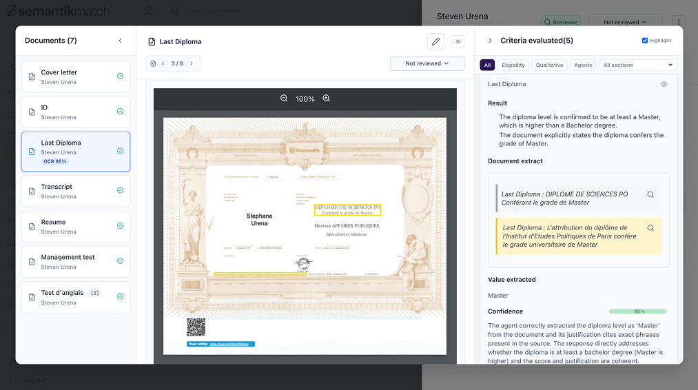Select the Agents filter button
The height and width of the screenshot is (390, 698).
point(583,65)
